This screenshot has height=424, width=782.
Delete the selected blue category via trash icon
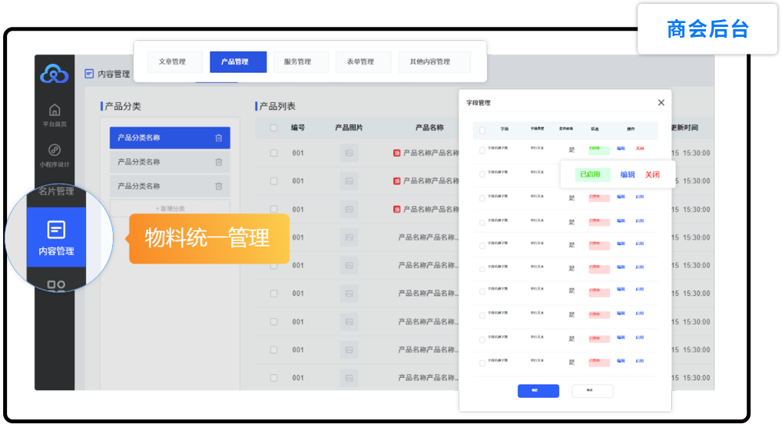click(218, 137)
